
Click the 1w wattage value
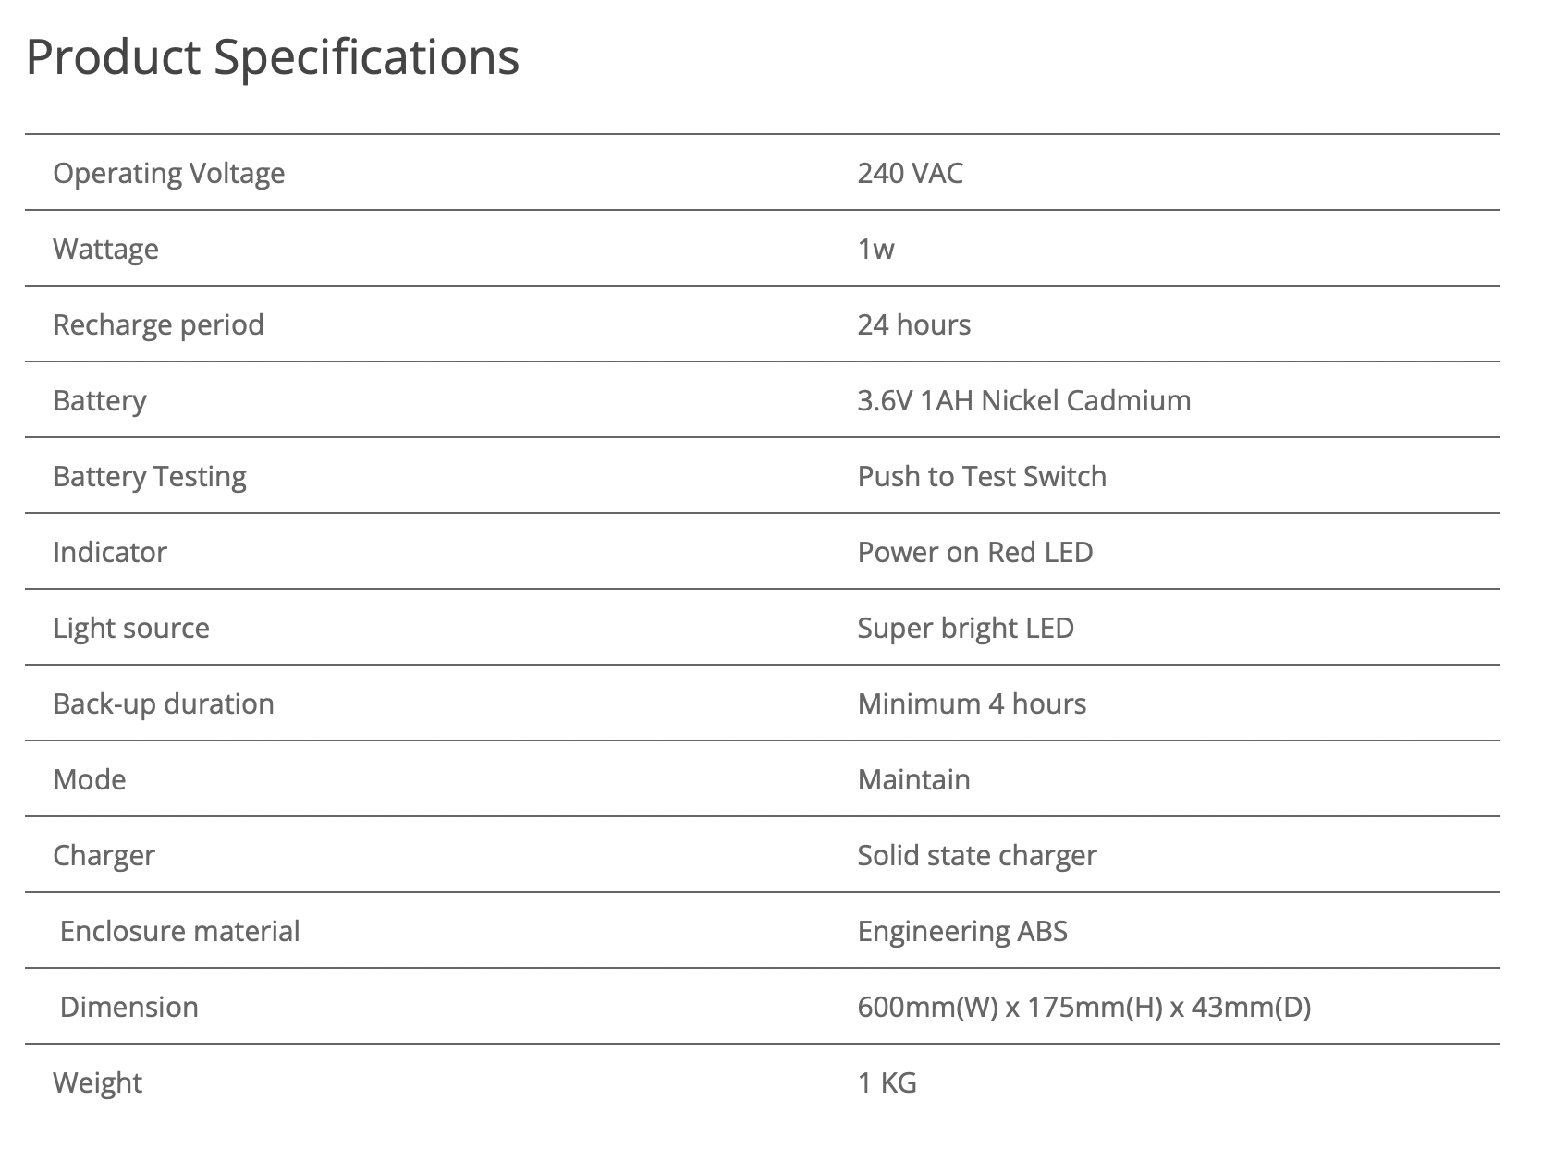pos(875,249)
